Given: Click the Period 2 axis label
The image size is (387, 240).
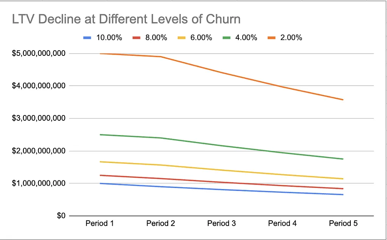Looking at the screenshot, I should coord(160,223).
